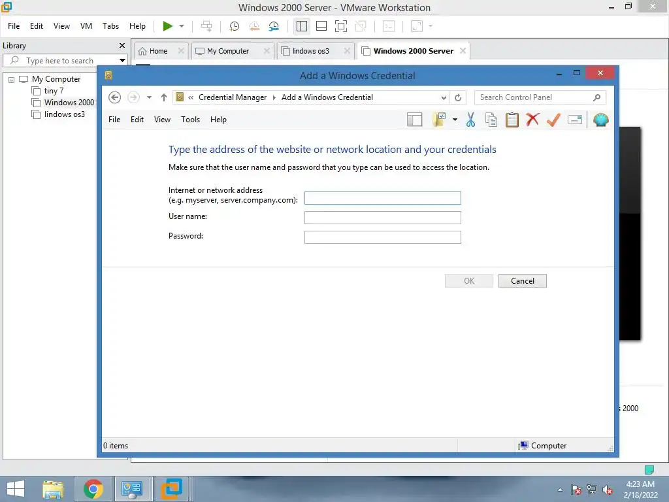This screenshot has height=502, width=669.
Task: Open the power options dropdown beside the play button
Action: tap(182, 26)
